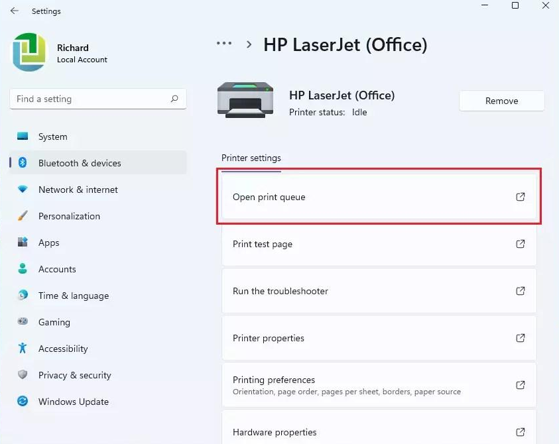Click Print test page row

point(379,244)
